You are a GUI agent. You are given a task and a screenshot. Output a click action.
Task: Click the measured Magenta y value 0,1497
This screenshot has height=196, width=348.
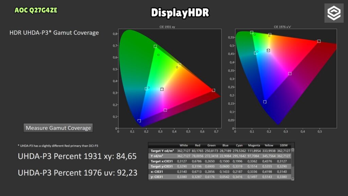[253, 177]
